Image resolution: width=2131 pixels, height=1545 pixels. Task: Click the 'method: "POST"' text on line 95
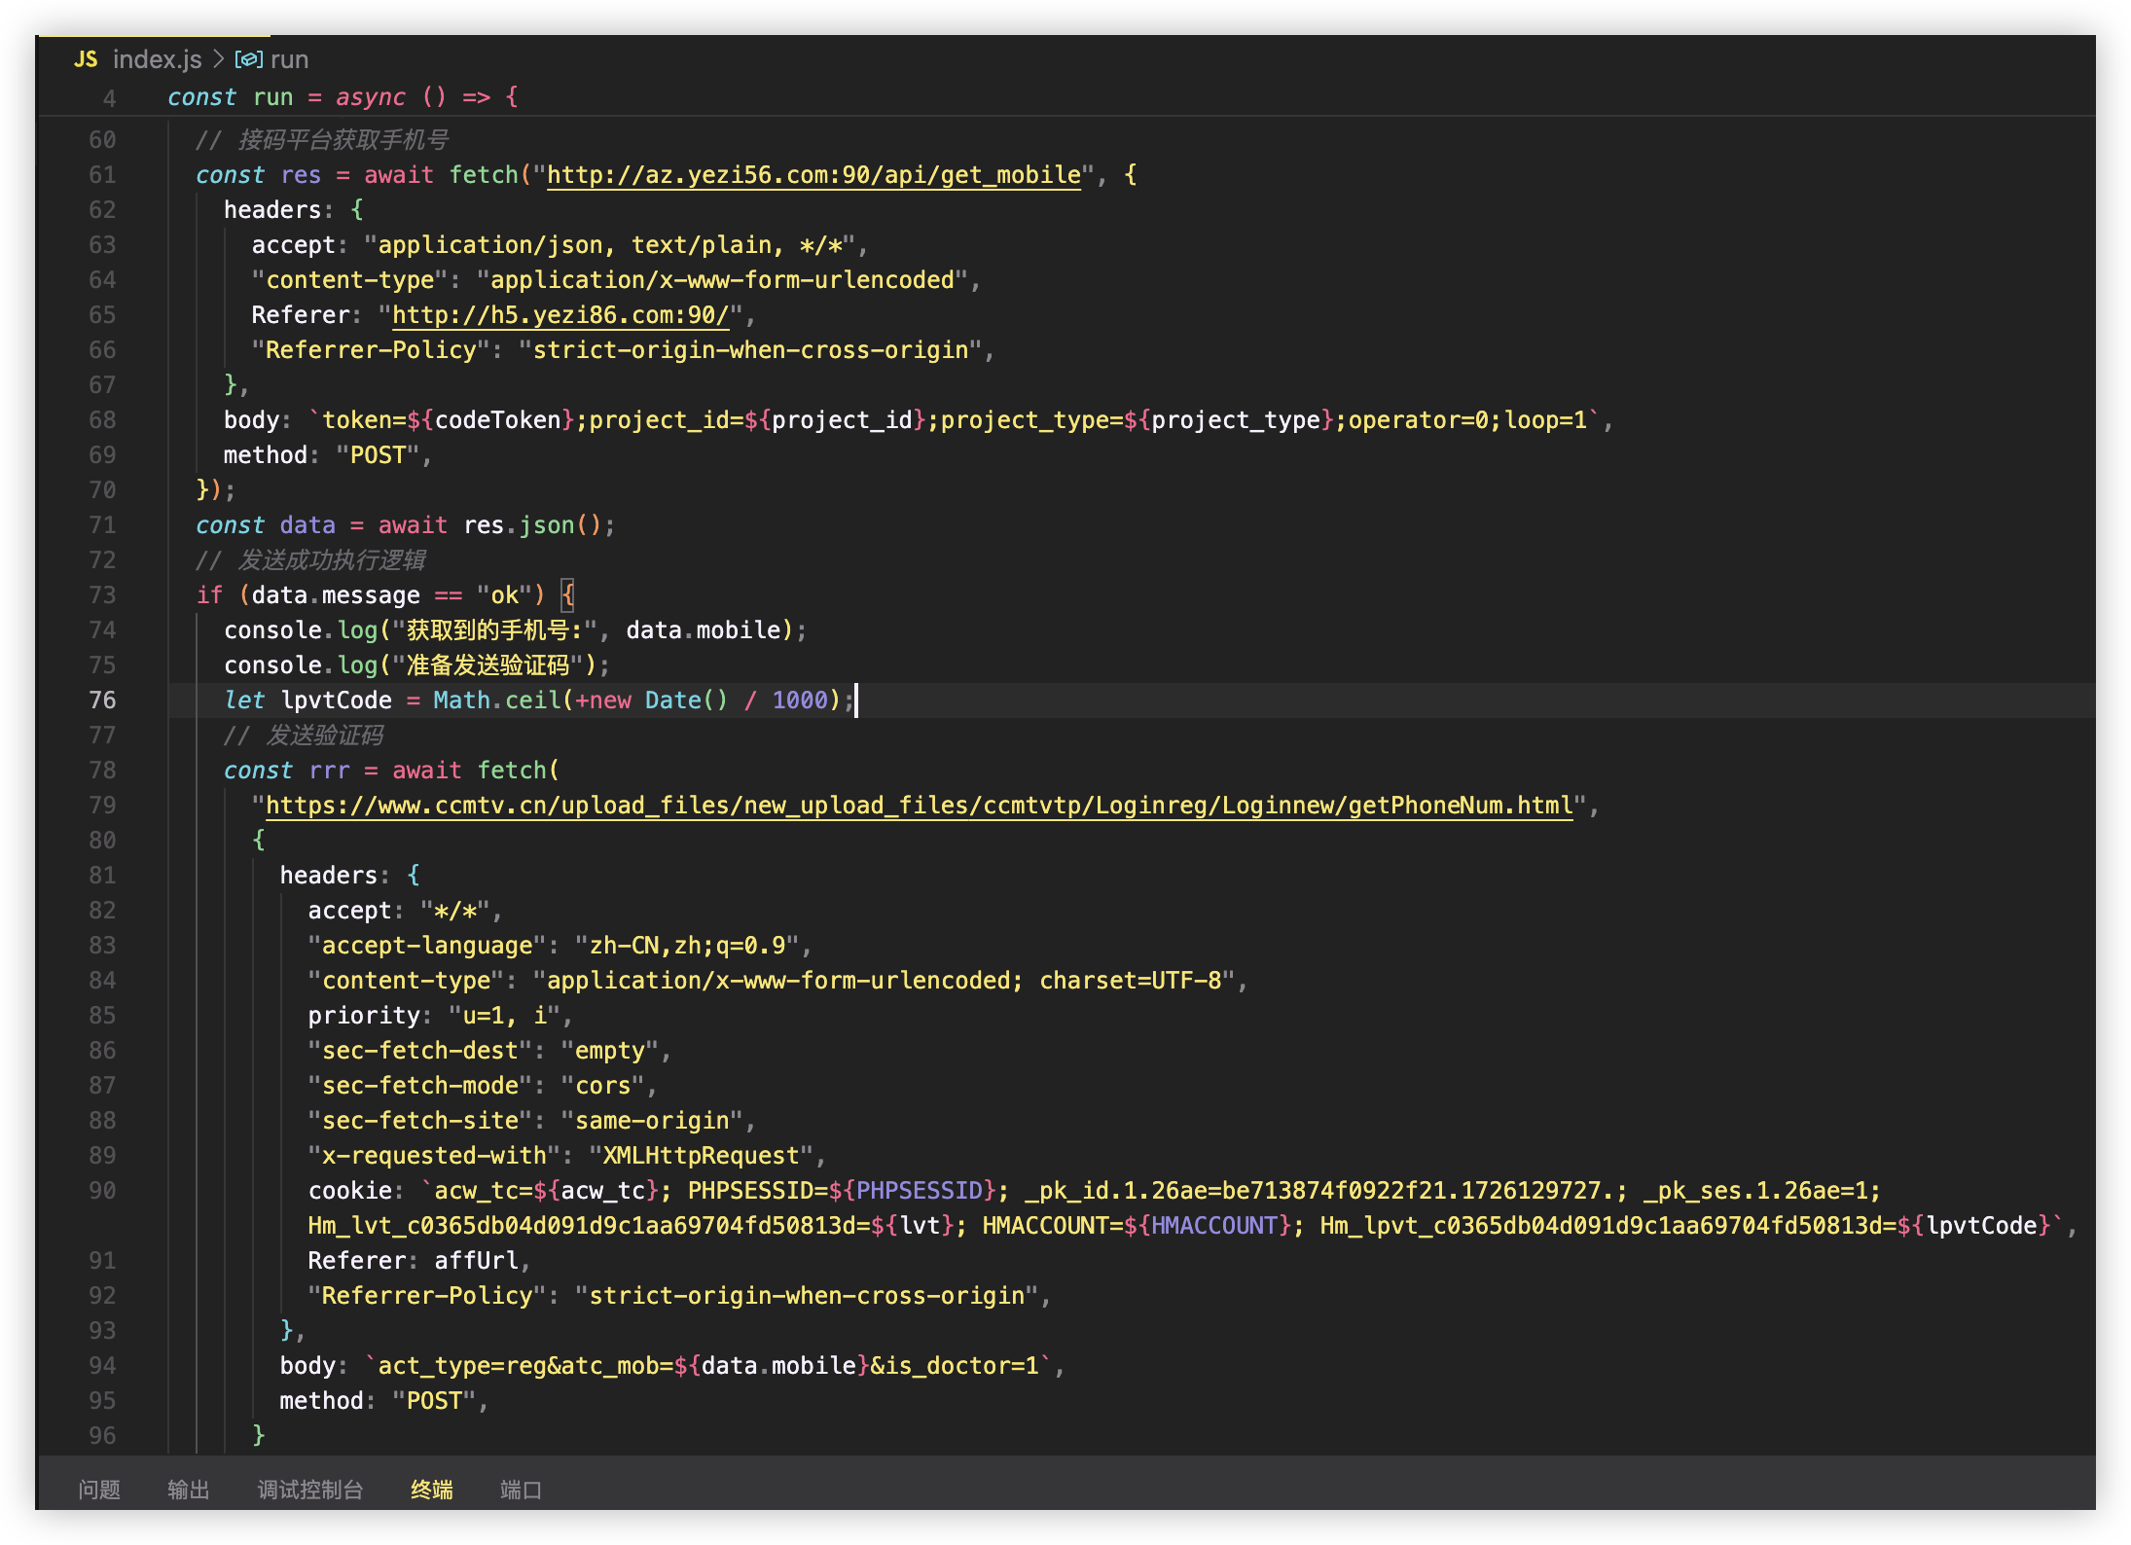[382, 1401]
